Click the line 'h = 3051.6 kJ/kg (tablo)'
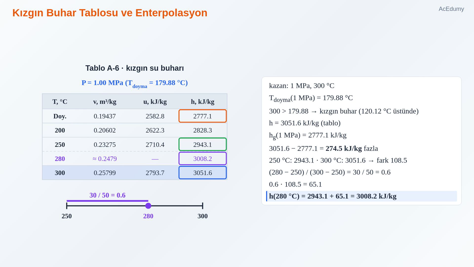Viewport: 474px width, 267px height. pyautogui.click(x=305, y=123)
